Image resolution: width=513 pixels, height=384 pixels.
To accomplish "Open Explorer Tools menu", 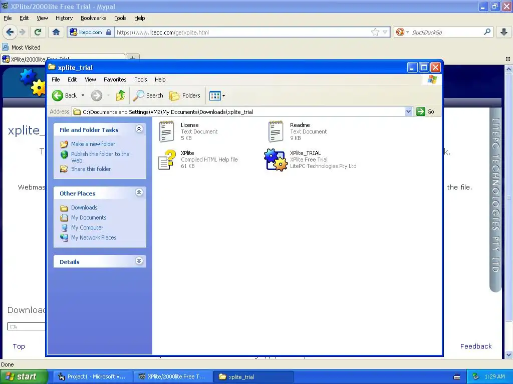I will [x=141, y=79].
